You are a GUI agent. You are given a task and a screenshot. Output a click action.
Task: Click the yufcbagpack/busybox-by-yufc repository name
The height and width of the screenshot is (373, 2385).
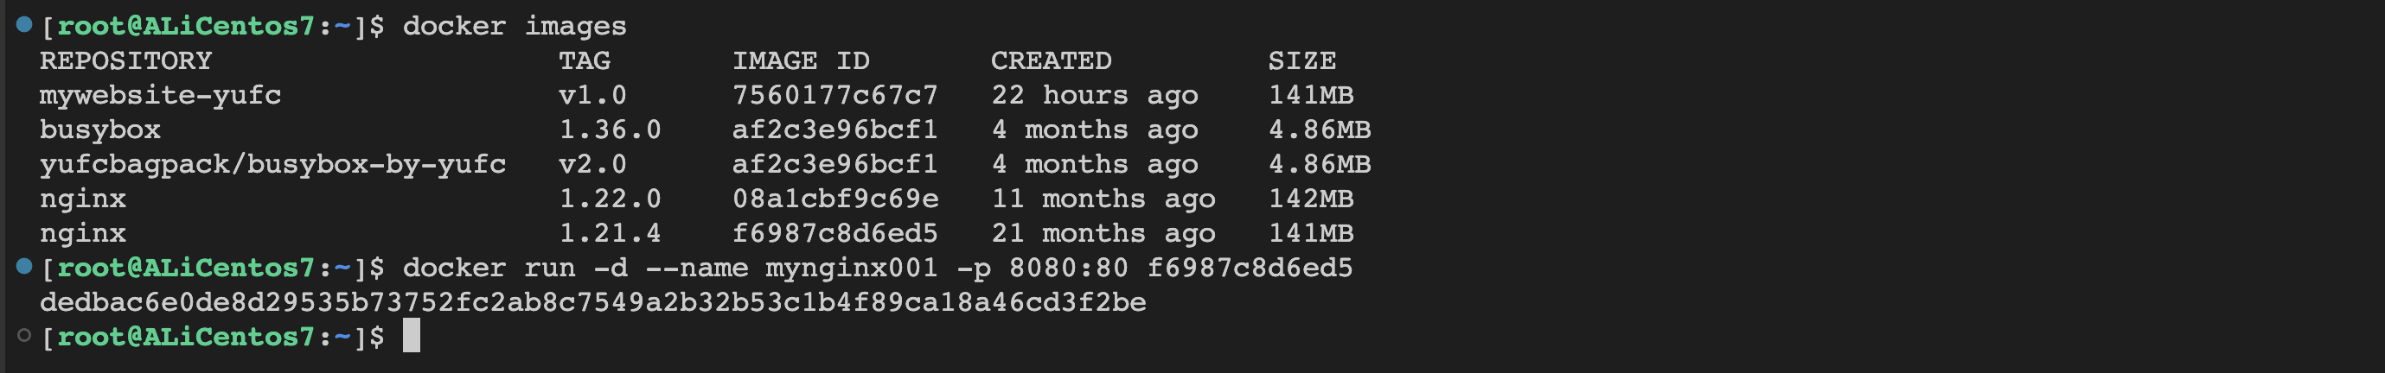[272, 165]
